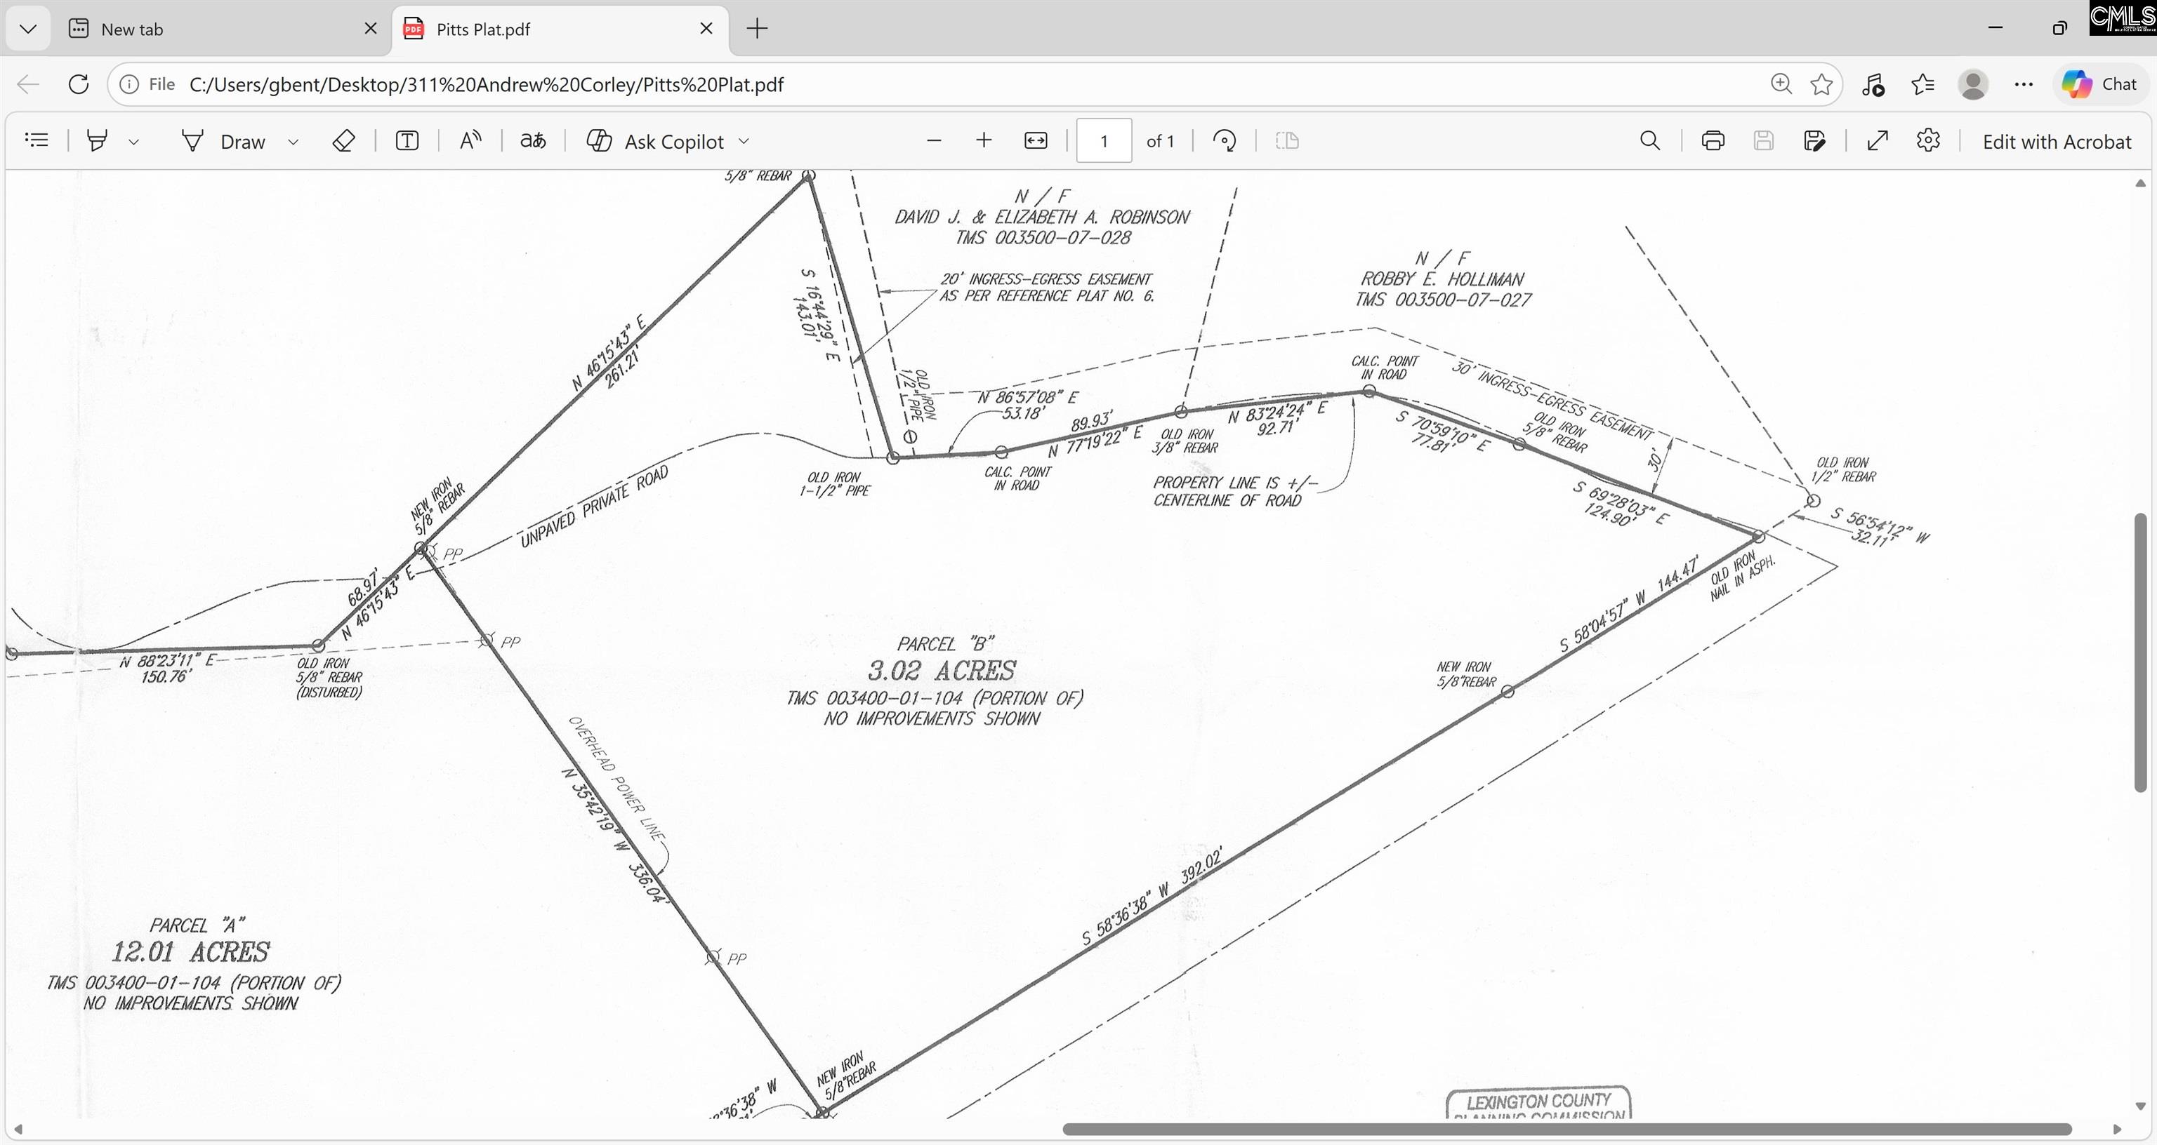
Task: Expand the Ask Copilot dropdown arrow
Action: tap(744, 142)
